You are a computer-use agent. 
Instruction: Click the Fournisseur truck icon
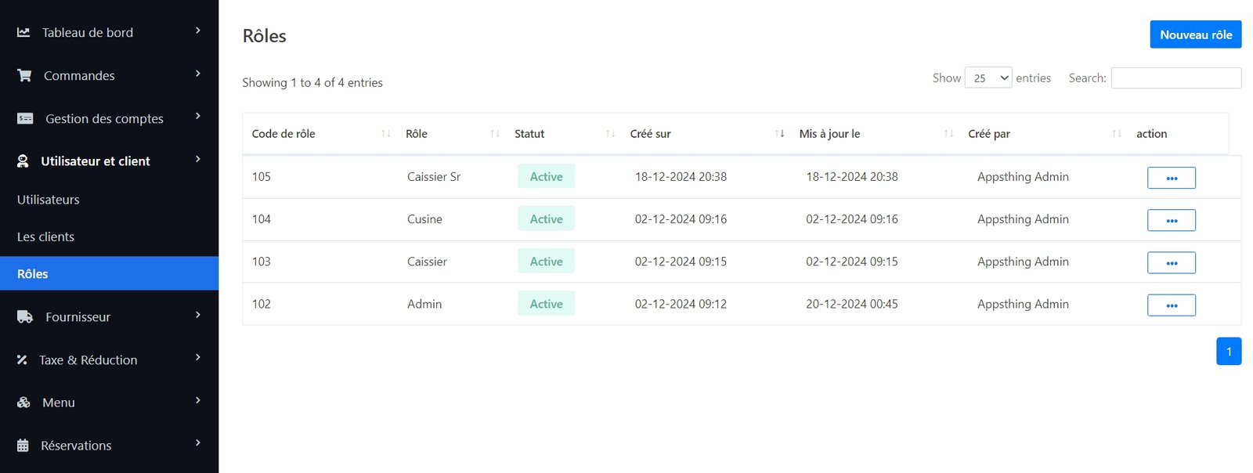coord(25,317)
